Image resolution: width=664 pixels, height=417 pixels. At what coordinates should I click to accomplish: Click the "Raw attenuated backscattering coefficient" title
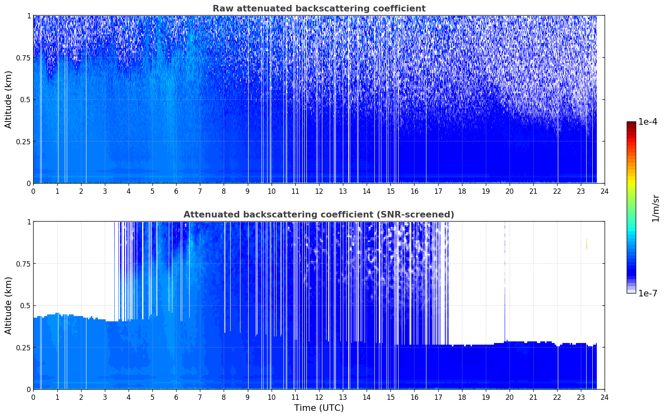(319, 9)
